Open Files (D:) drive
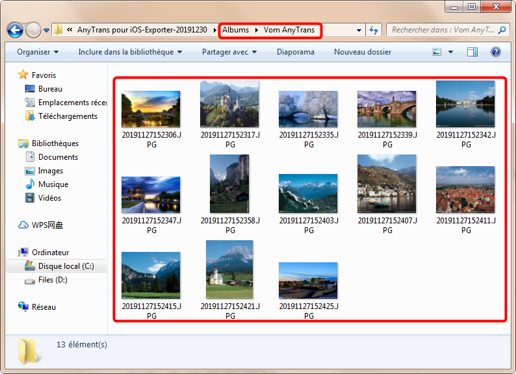Image resolution: width=516 pixels, height=374 pixels. coord(52,280)
